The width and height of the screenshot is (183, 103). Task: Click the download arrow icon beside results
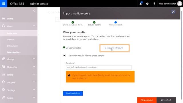click(x=105, y=48)
